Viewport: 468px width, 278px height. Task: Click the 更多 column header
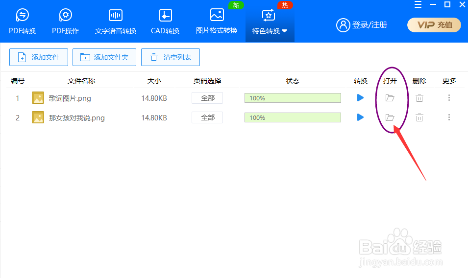[x=449, y=81]
